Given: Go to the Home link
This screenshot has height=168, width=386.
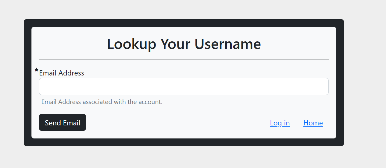Looking at the screenshot, I should 313,123.
